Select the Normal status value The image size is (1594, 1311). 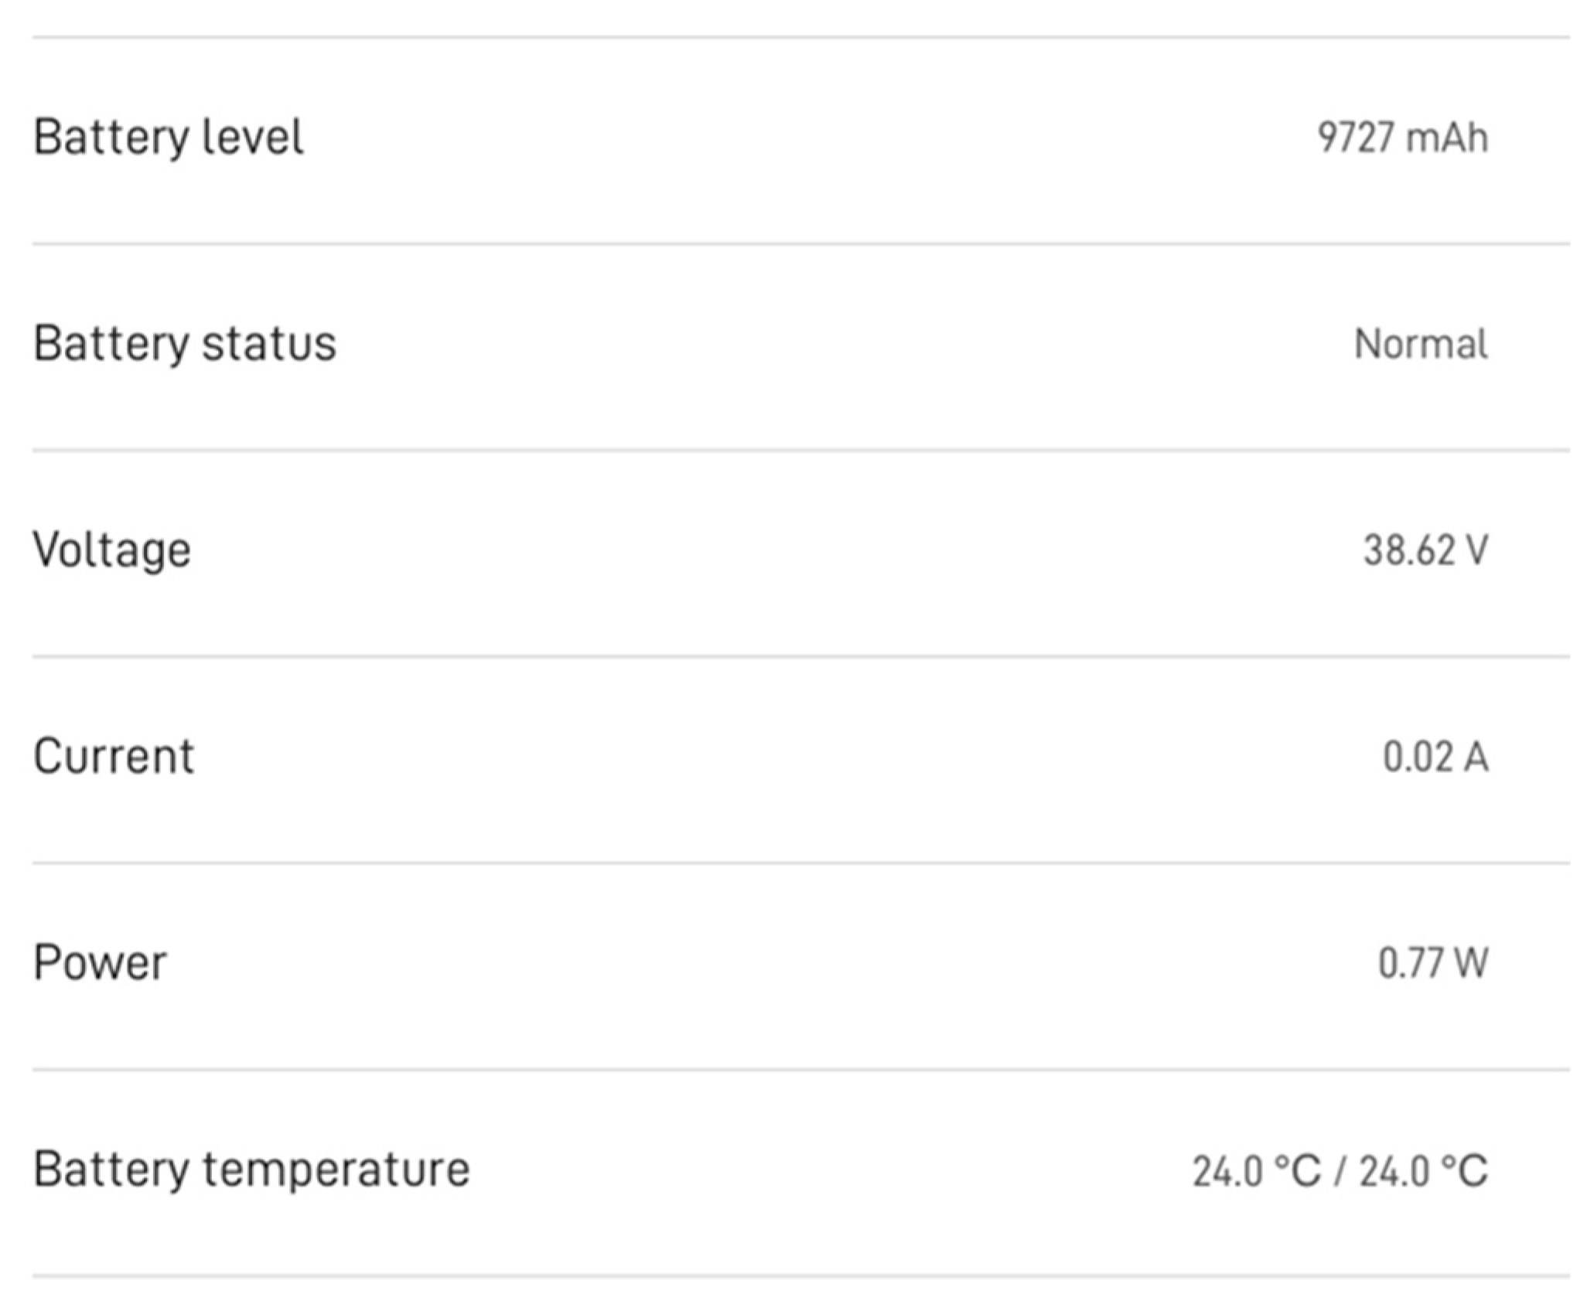tap(1421, 345)
